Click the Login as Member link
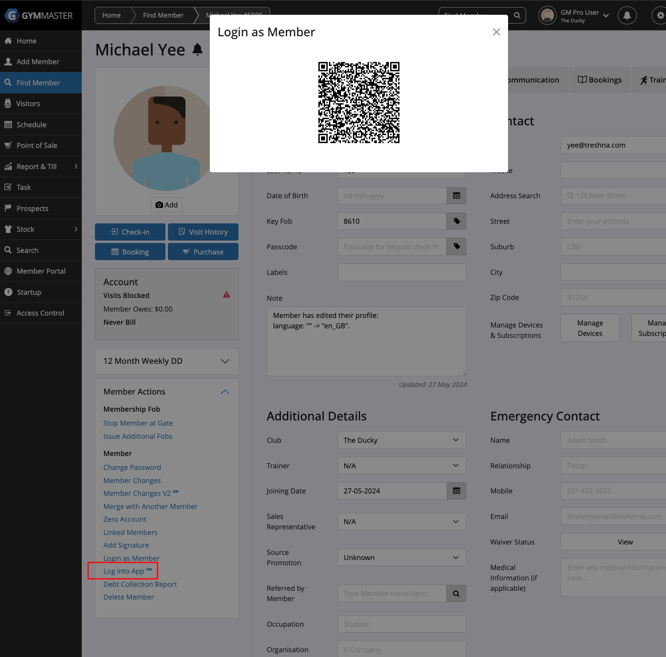 131,558
